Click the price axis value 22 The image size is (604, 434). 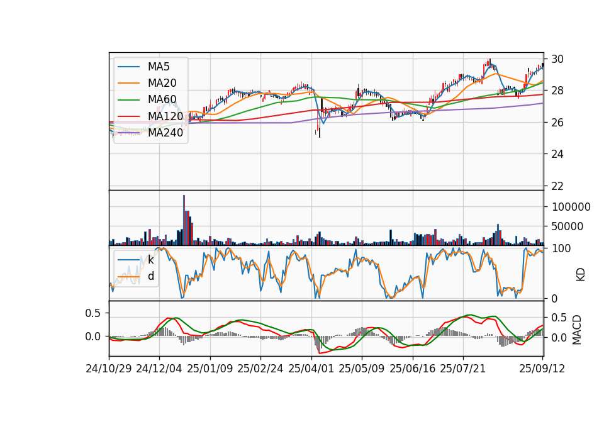[x=557, y=186]
